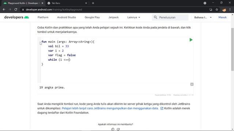
Task: Click the Penelusuran search field
Action: point(170,17)
